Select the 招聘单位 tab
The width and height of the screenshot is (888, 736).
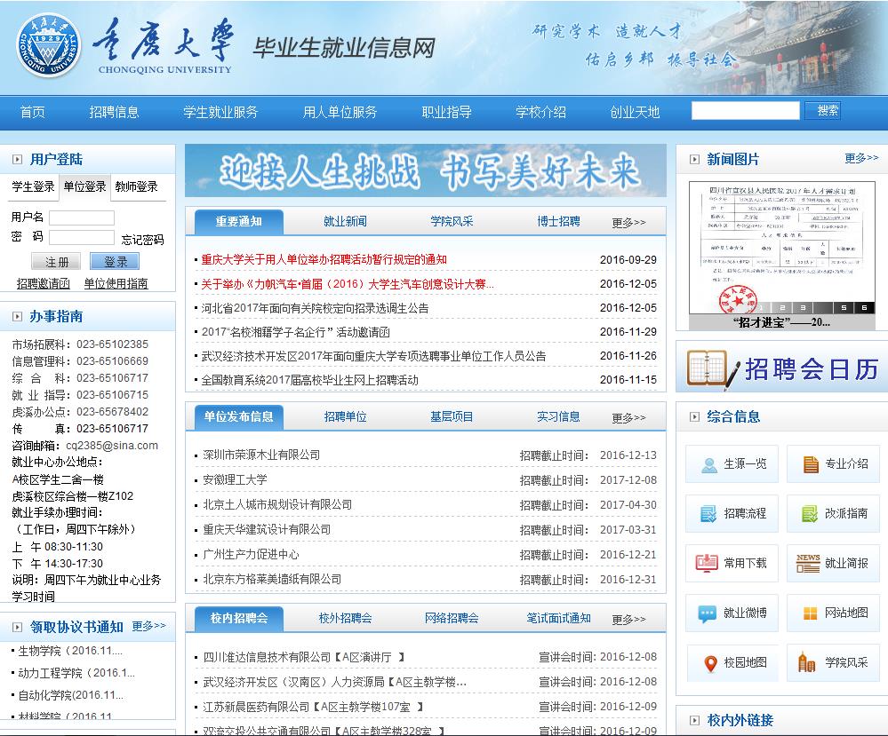coord(345,417)
